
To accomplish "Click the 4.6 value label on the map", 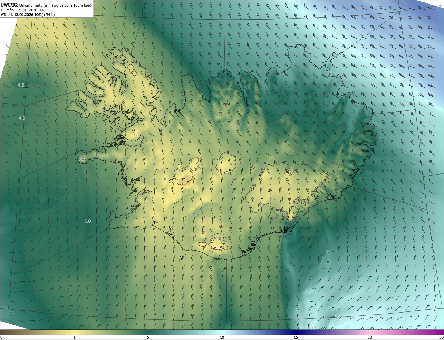I will (22, 118).
